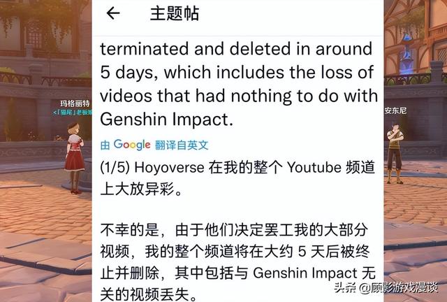Tap the English "Genshin Impact." closing line

[x=167, y=119]
